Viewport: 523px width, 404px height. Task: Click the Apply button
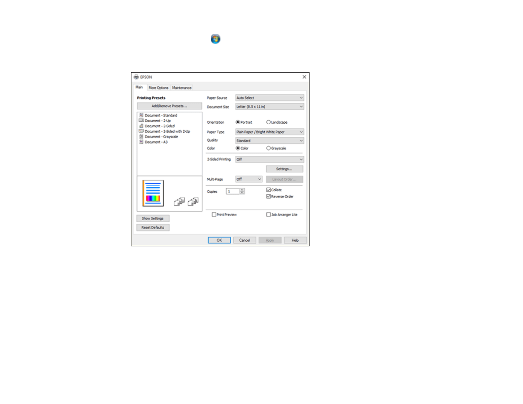point(270,240)
